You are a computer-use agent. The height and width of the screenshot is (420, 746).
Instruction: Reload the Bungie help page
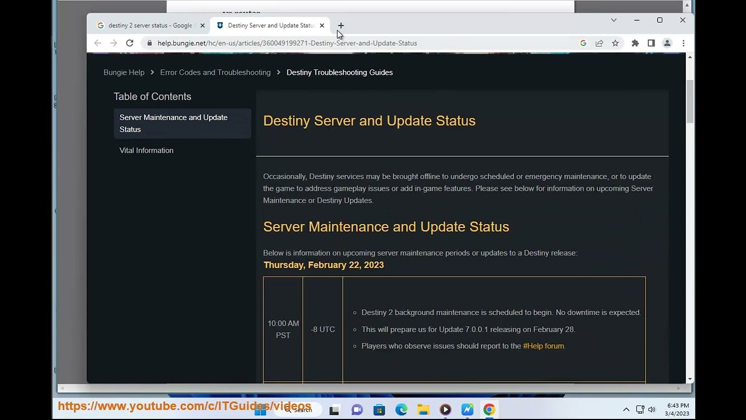[130, 43]
